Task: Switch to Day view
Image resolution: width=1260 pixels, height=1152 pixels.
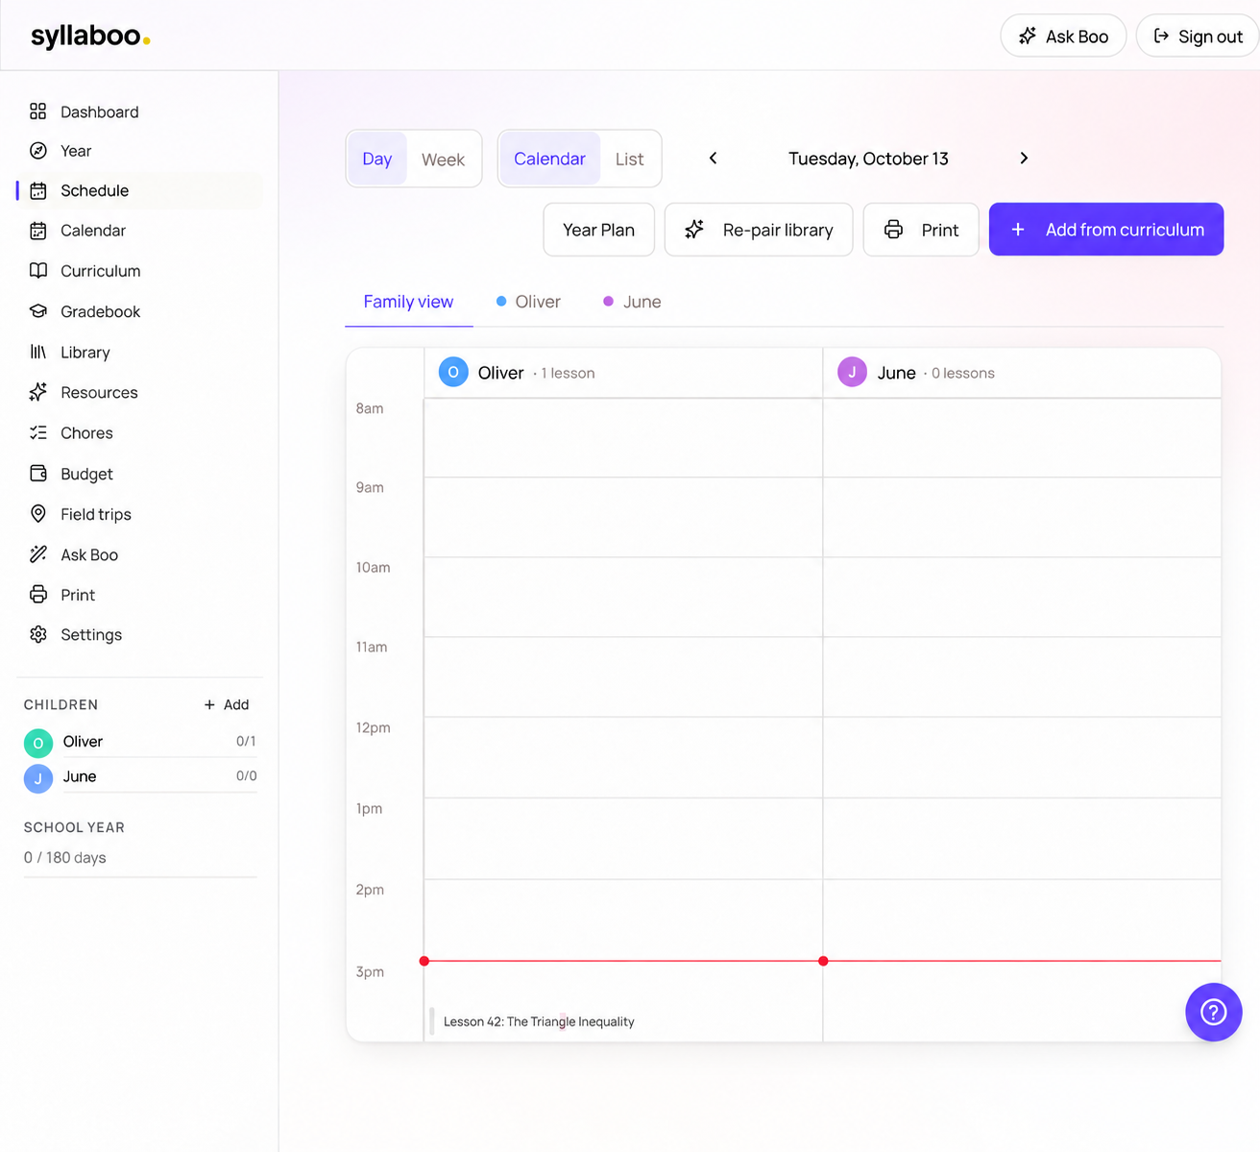Action: [x=376, y=159]
